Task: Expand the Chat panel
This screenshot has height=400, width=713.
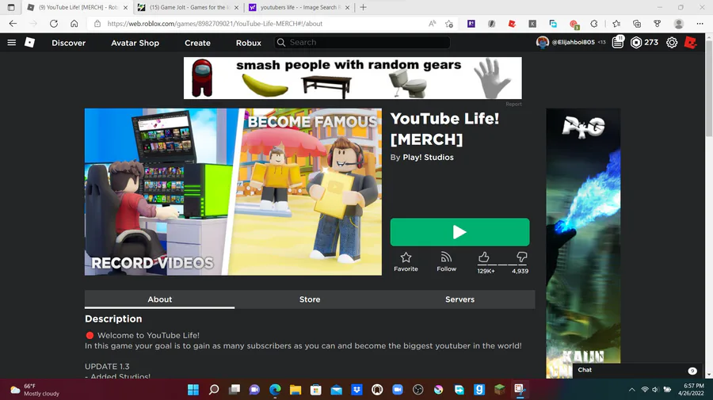Action: 637,370
